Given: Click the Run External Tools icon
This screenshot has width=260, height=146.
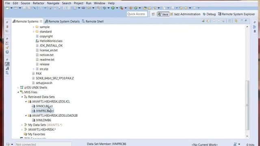Looking at the screenshot, I should [x=121, y=8].
